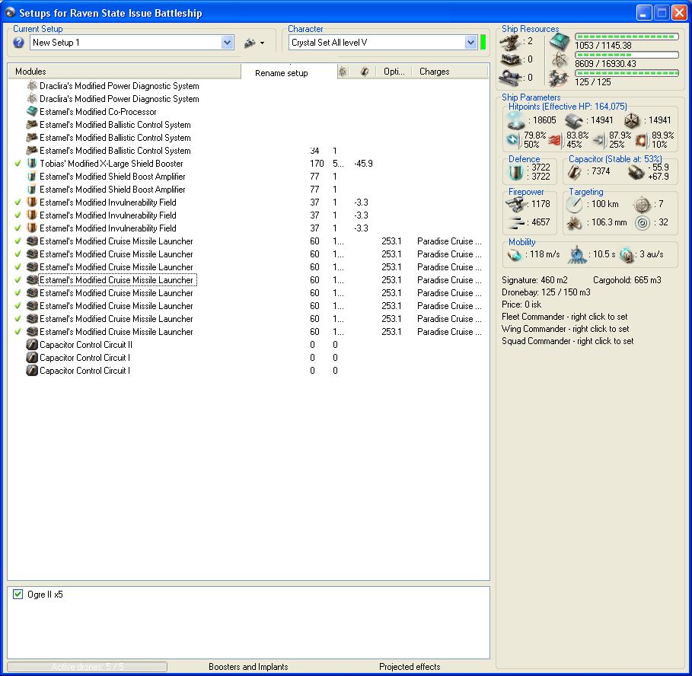Toggle the first Cruise Missile Launcher checkmark
The image size is (692, 676).
tap(18, 241)
